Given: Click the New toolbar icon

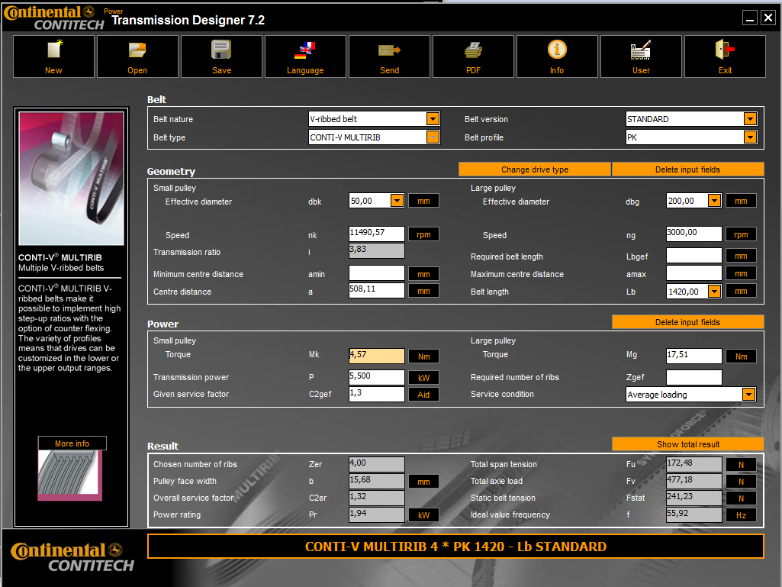Looking at the screenshot, I should pyautogui.click(x=53, y=56).
